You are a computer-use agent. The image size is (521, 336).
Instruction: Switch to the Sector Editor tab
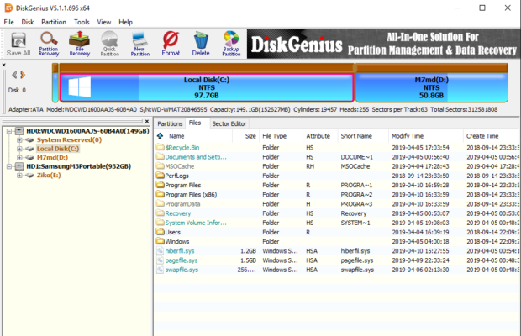(229, 123)
